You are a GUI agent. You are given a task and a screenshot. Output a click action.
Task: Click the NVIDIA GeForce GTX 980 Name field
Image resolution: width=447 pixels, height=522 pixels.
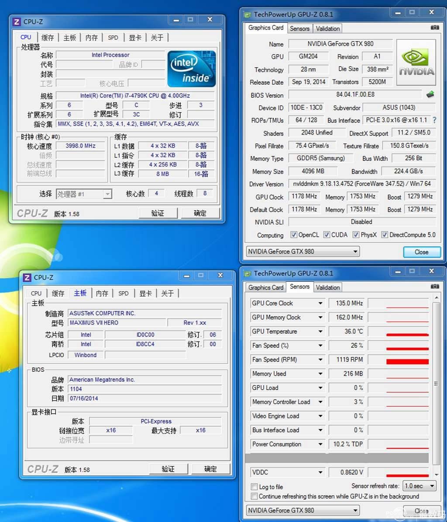point(340,44)
